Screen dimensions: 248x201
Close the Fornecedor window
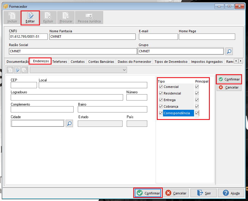click(239, 6)
